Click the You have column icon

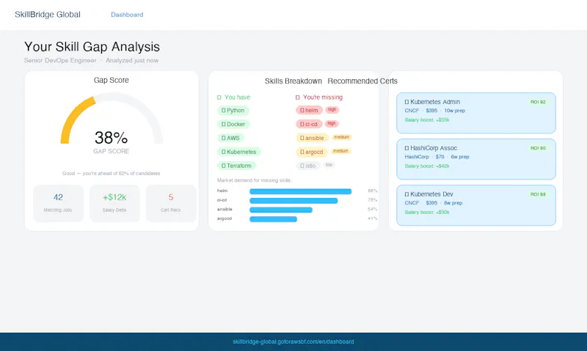(x=219, y=97)
